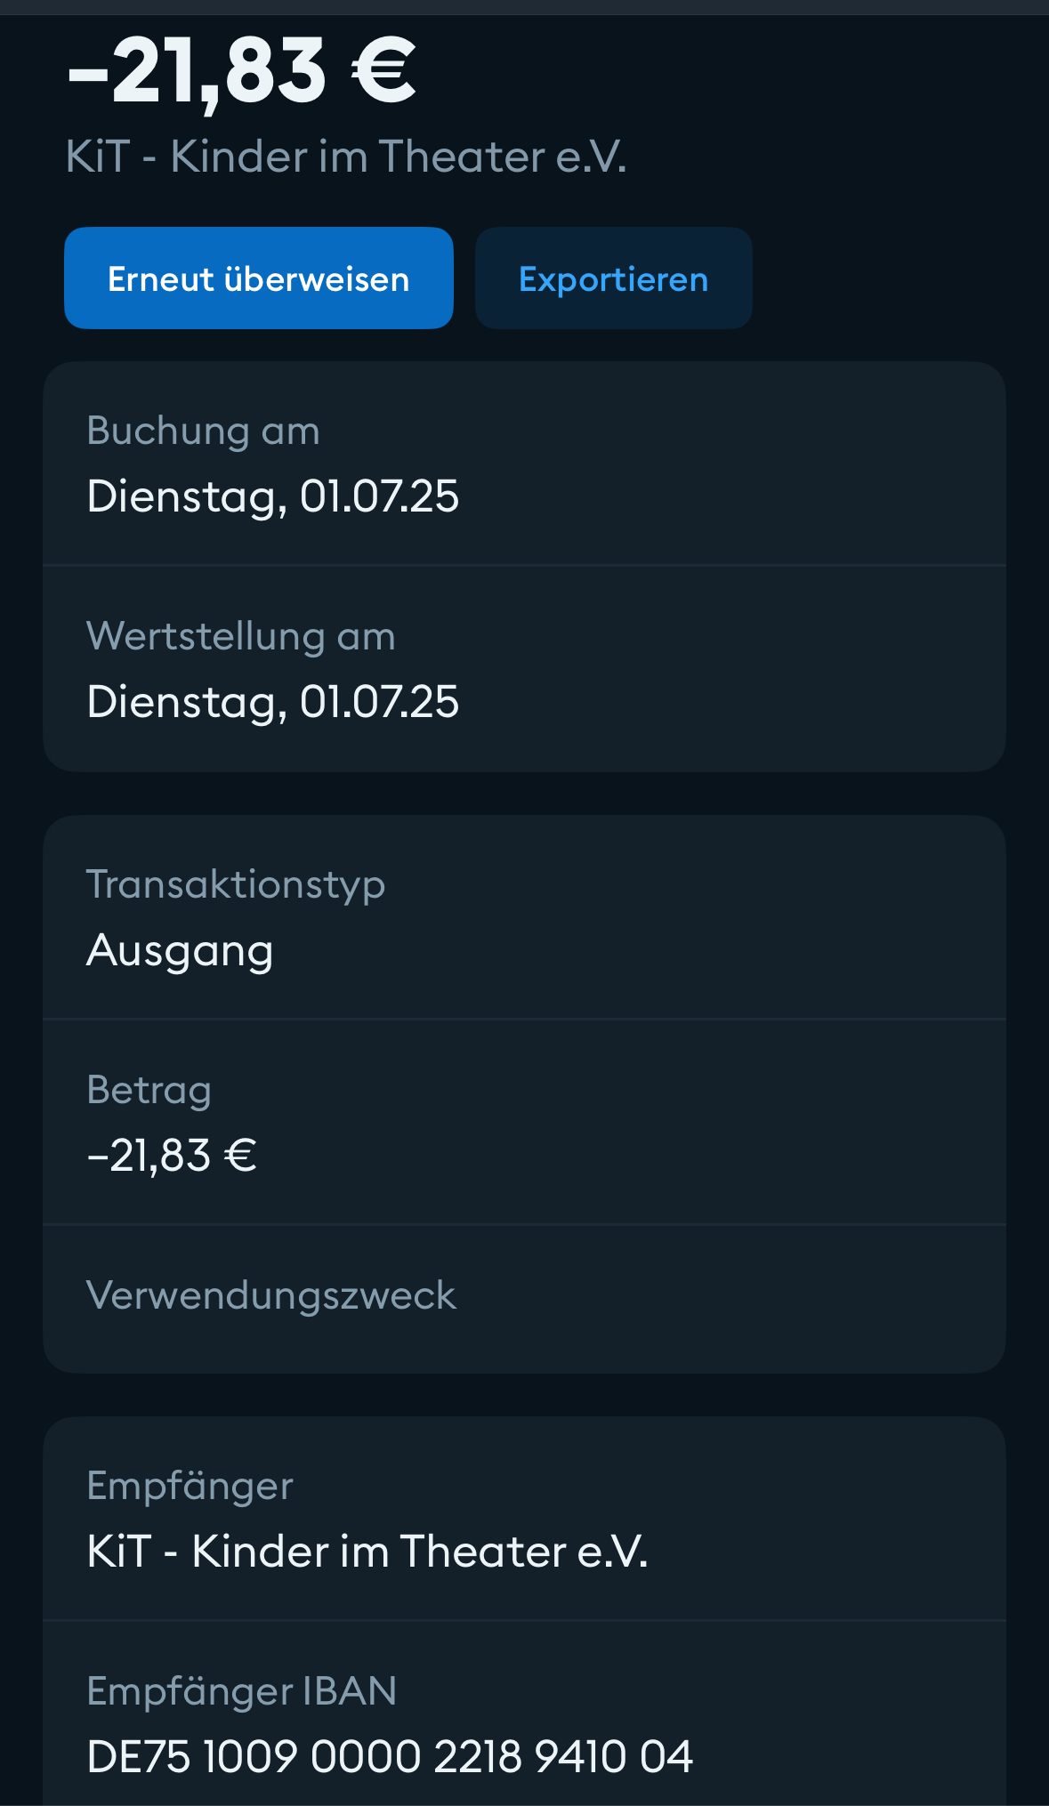Viewport: 1049px width, 1806px height.
Task: Tap the Betrag label
Action: [x=149, y=1090]
